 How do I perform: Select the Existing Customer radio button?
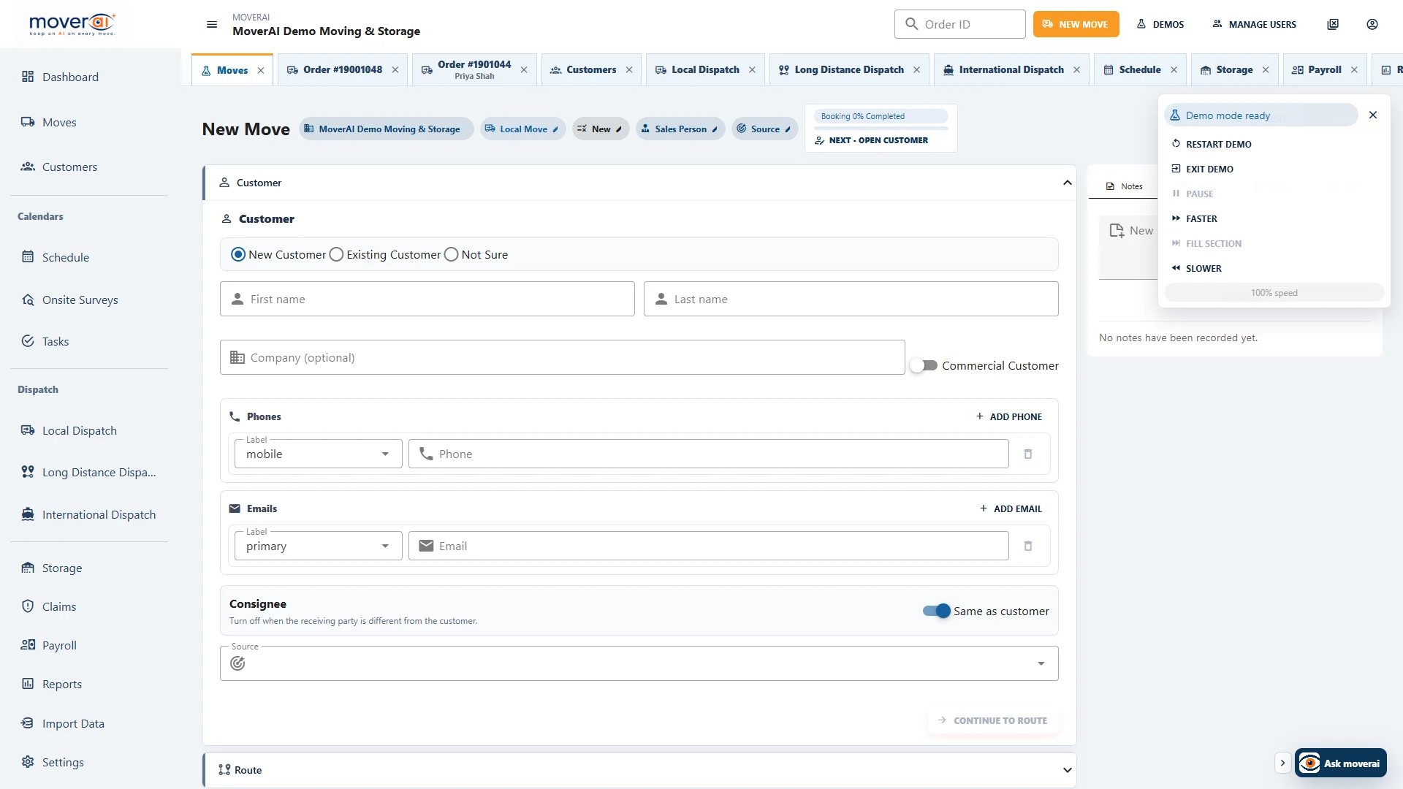[x=336, y=254]
